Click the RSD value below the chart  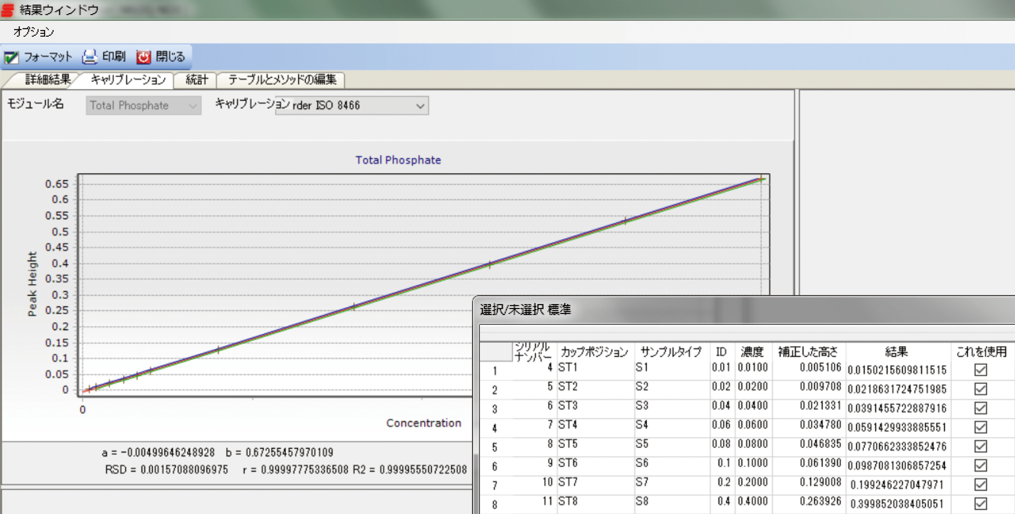coord(166,470)
